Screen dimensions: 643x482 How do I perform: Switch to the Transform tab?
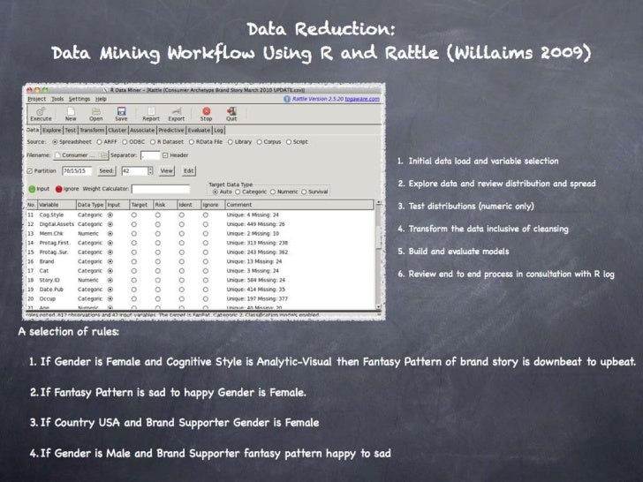(x=92, y=130)
